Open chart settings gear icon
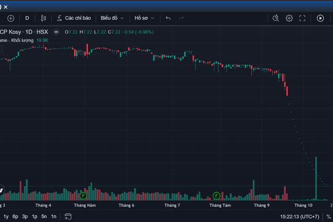The image size is (333, 222). click(289, 18)
